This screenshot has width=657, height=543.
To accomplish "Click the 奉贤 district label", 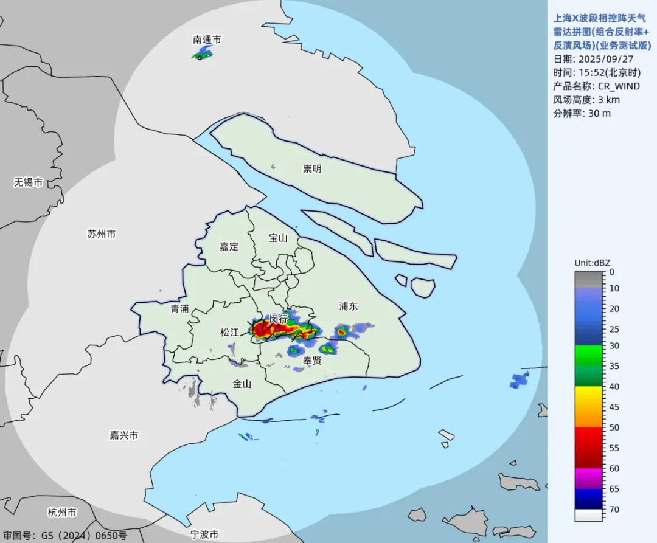I will [x=312, y=360].
